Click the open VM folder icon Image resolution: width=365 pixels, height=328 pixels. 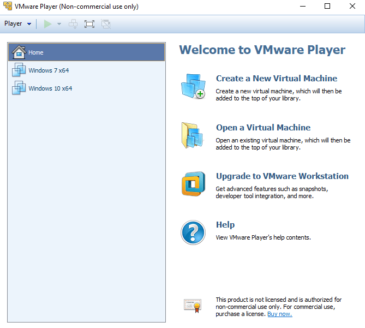pos(192,135)
